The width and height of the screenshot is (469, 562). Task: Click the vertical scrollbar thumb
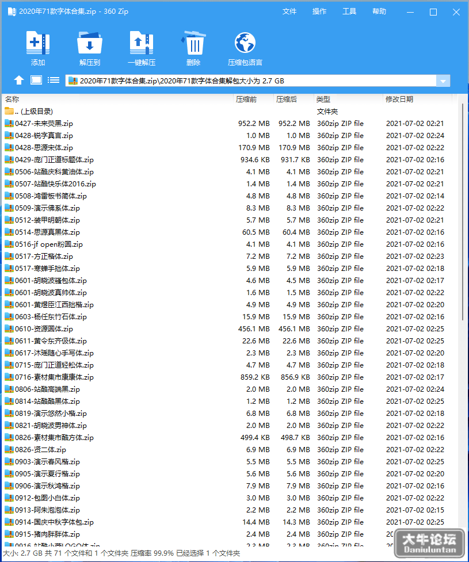463,212
